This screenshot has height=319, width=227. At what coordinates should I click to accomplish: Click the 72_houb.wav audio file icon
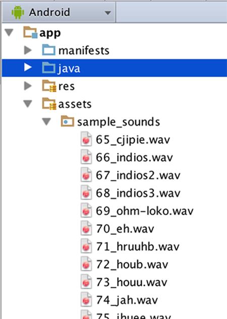click(x=86, y=264)
